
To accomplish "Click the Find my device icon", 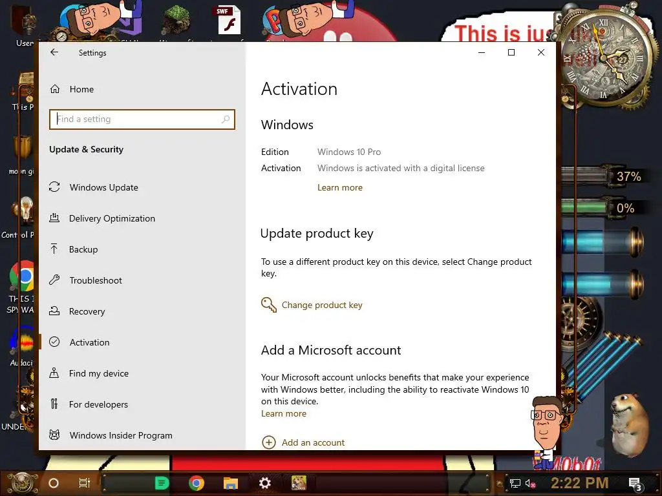I will pos(54,373).
